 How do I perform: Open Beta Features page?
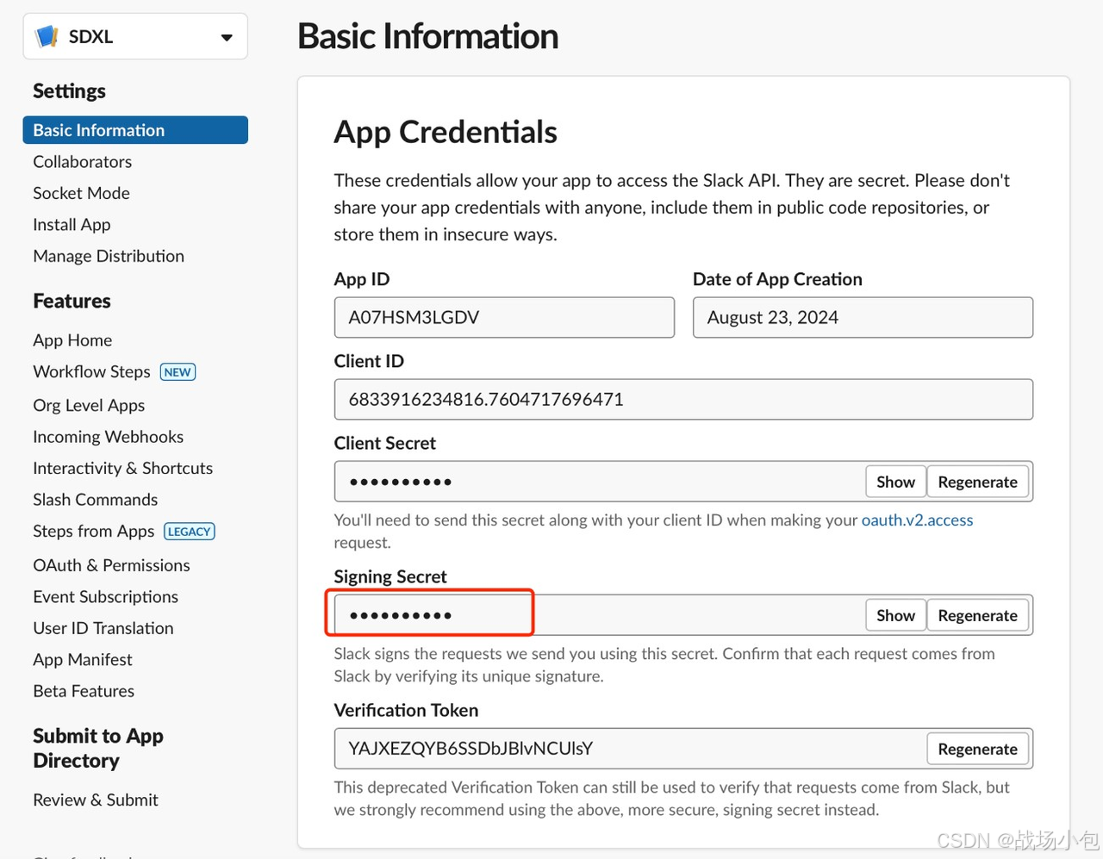[x=84, y=691]
